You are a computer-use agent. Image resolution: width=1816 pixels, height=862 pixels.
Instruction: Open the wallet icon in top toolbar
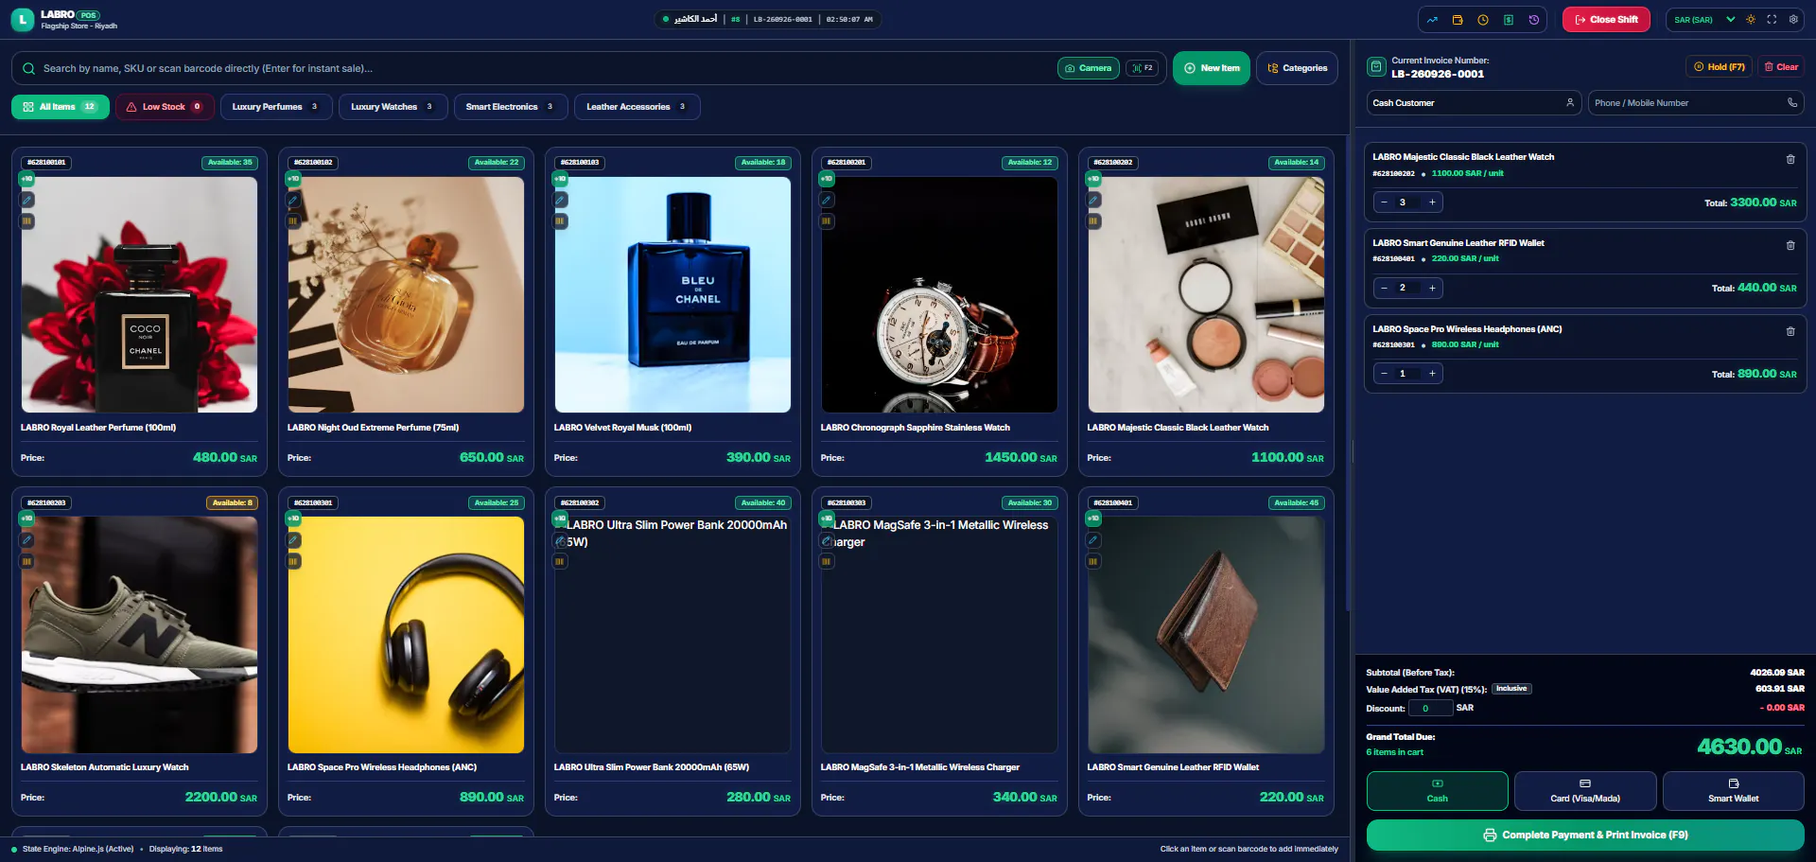[x=1458, y=20]
